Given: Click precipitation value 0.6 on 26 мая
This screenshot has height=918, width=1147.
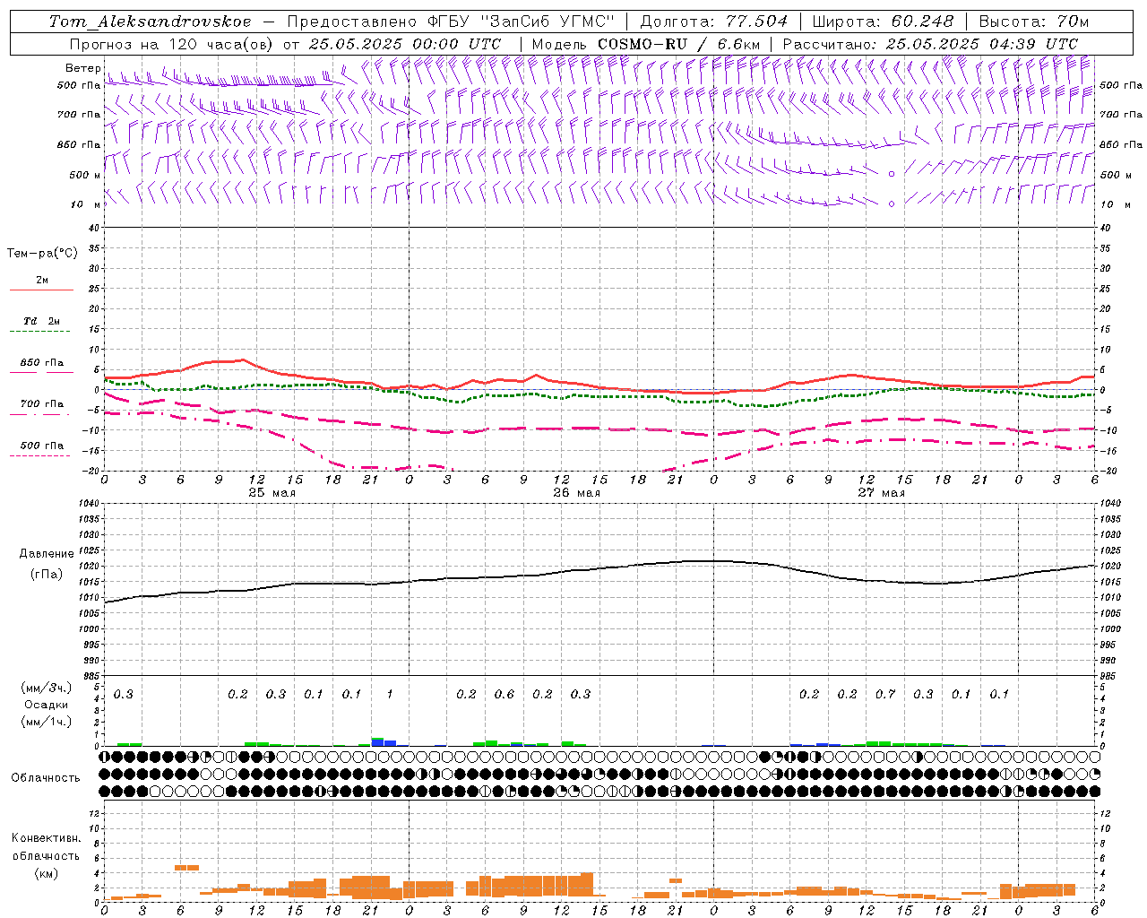Looking at the screenshot, I should click(x=505, y=694).
